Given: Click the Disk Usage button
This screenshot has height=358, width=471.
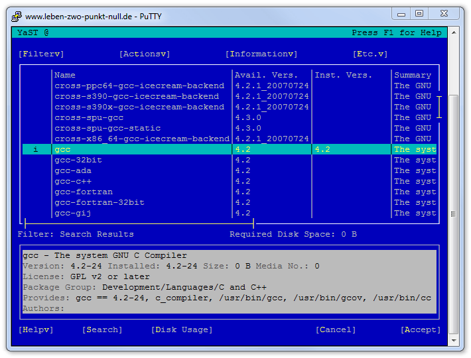Looking at the screenshot, I should tap(182, 329).
